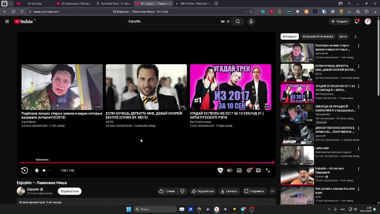Image resolution: width=380 pixels, height=214 pixels.
Task: Open YouTube account avatar menu
Action: pyautogui.click(x=368, y=21)
